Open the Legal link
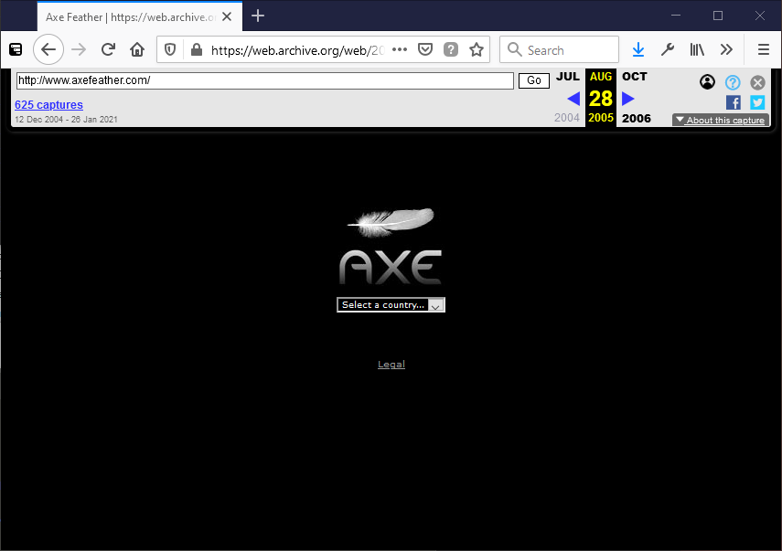Image resolution: width=782 pixels, height=551 pixels. tap(391, 365)
